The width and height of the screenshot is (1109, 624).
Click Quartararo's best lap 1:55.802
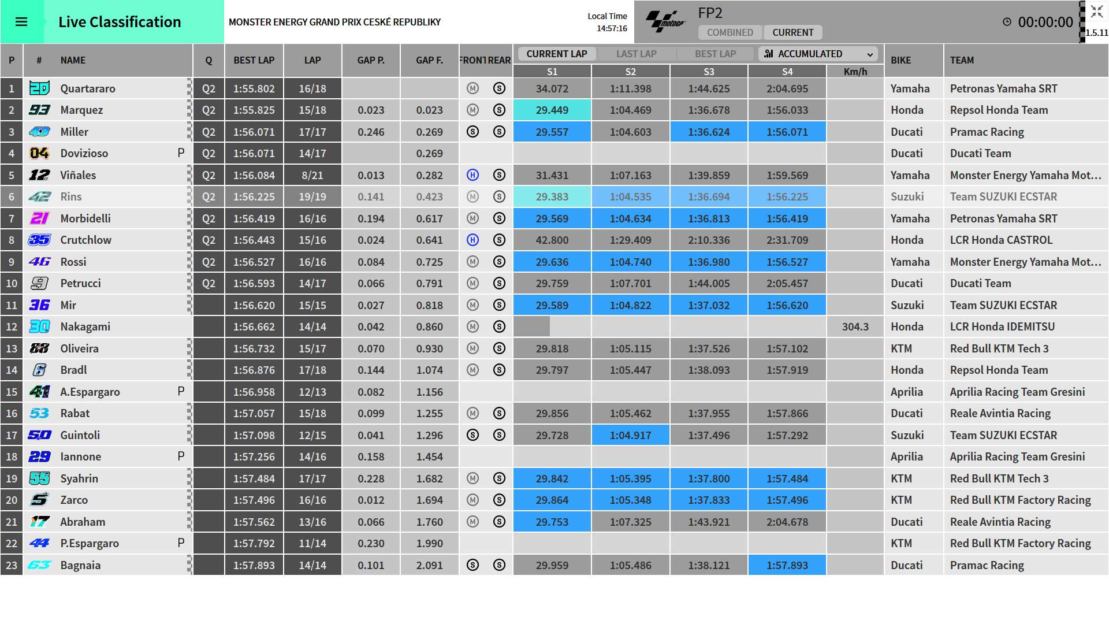coord(254,88)
